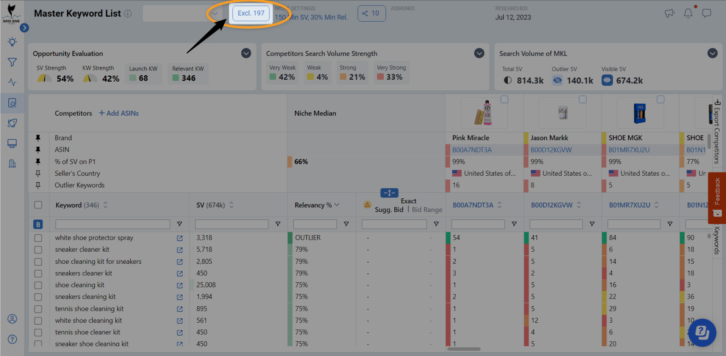This screenshot has height=356, width=726.
Task: Select the SHOE MGK competitor checkbox
Action: pos(661,100)
